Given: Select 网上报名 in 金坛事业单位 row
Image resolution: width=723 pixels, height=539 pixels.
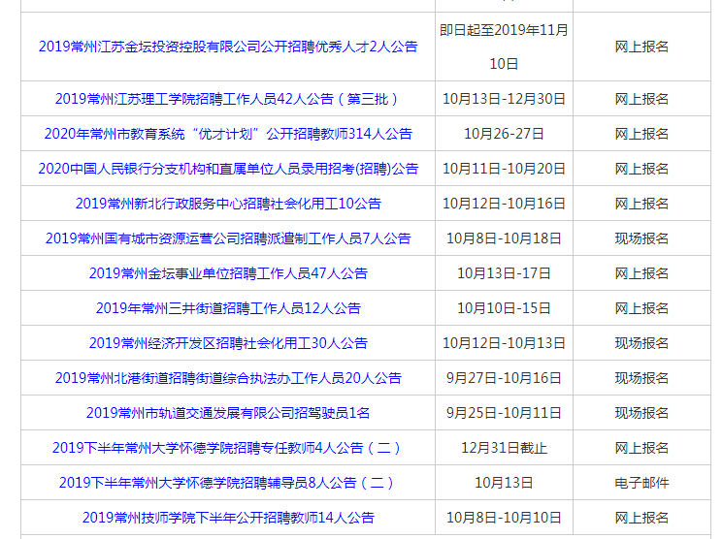Looking at the screenshot, I should click(641, 273).
